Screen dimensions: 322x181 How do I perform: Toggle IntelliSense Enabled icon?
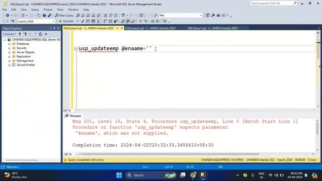click(x=99, y=21)
